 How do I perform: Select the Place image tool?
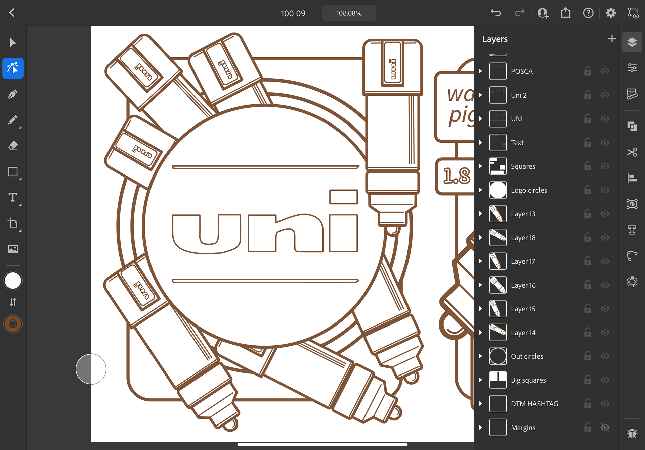[x=13, y=249]
